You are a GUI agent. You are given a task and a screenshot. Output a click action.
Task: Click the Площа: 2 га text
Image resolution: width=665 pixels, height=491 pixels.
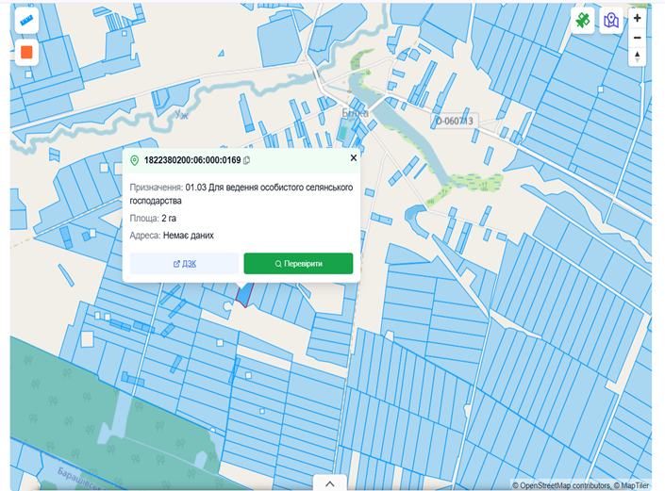pyautogui.click(x=153, y=219)
